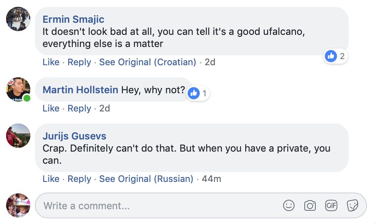See original Russian comment text

pos(146,179)
